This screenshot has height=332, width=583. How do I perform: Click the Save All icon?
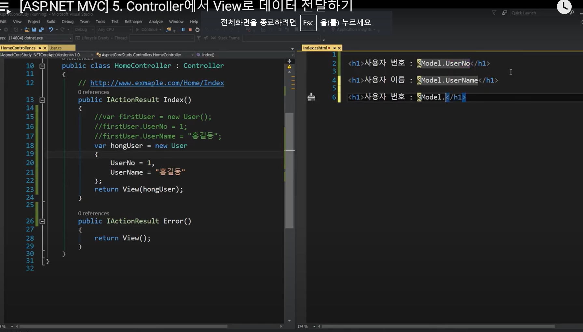pos(41,30)
